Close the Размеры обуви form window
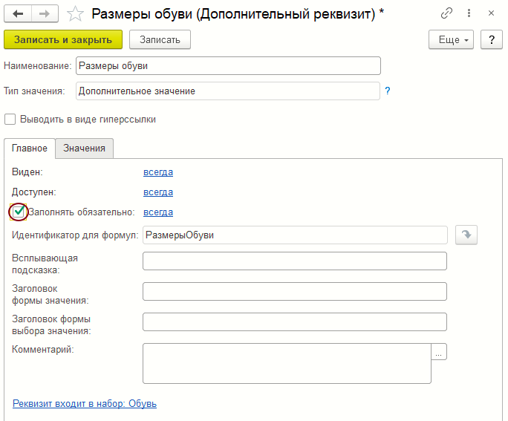 pyautogui.click(x=491, y=13)
